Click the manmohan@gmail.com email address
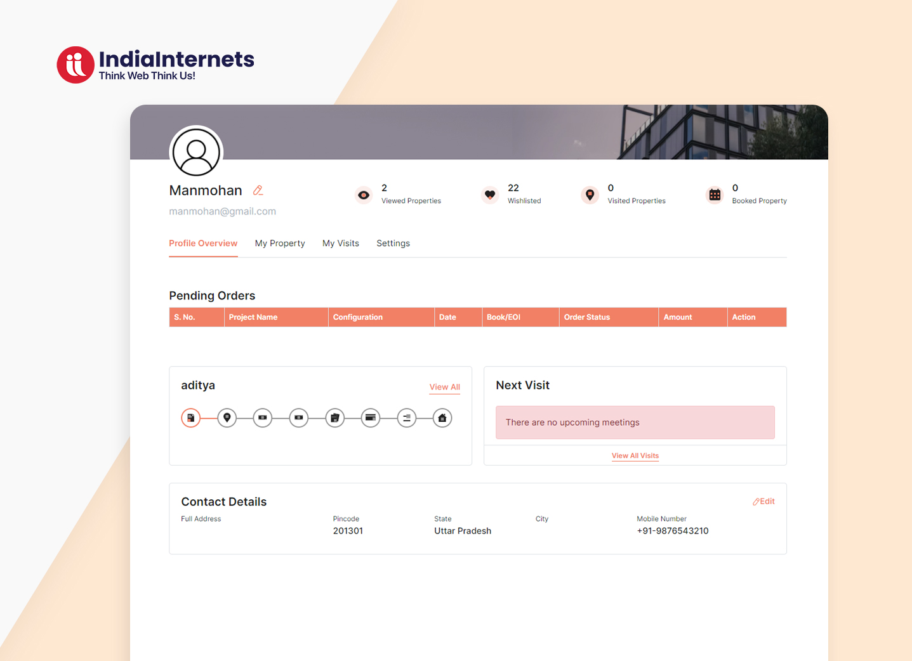The width and height of the screenshot is (912, 661). click(x=222, y=211)
